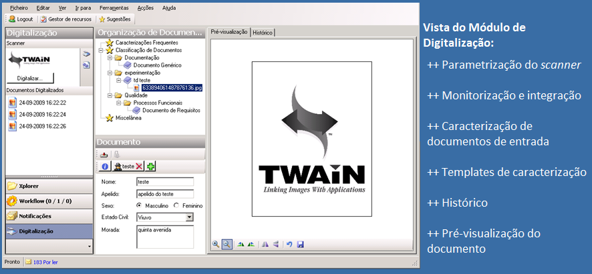Click the Logout toolbar button
This screenshot has height=274, width=592.
21,19
